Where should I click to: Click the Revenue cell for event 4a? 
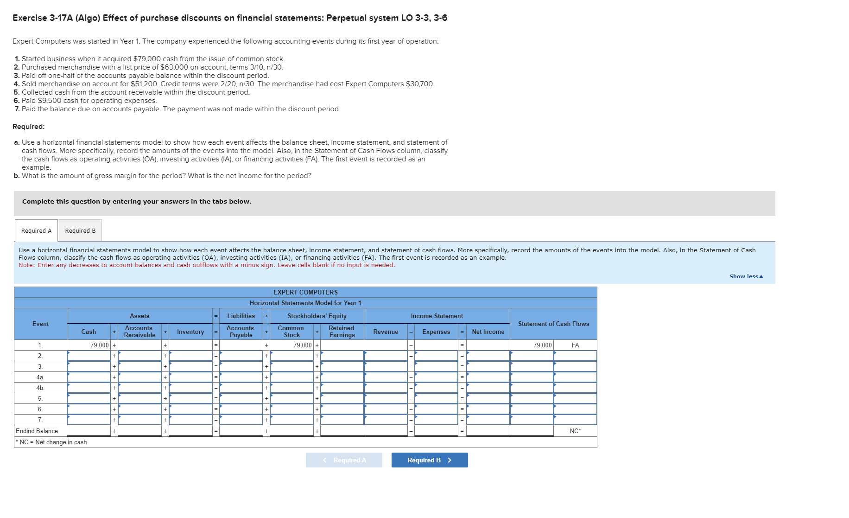386,377
